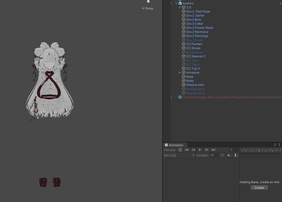The width and height of the screenshot is (282, 202).
Task: Select [Acc] Piercings object
Action: [x=197, y=36]
